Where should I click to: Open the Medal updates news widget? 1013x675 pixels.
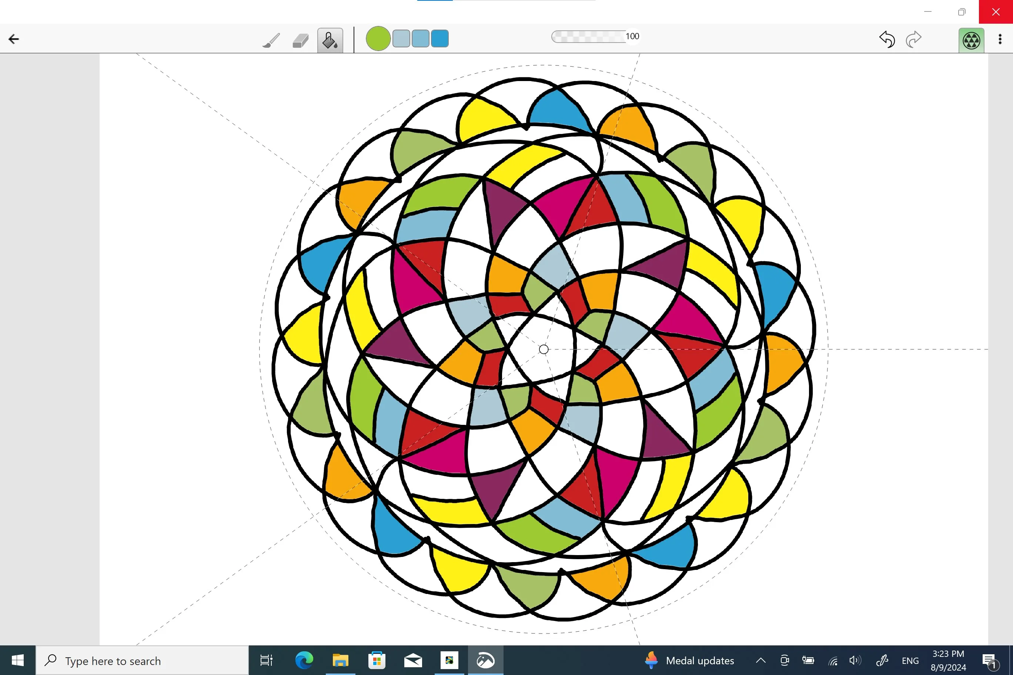(689, 660)
